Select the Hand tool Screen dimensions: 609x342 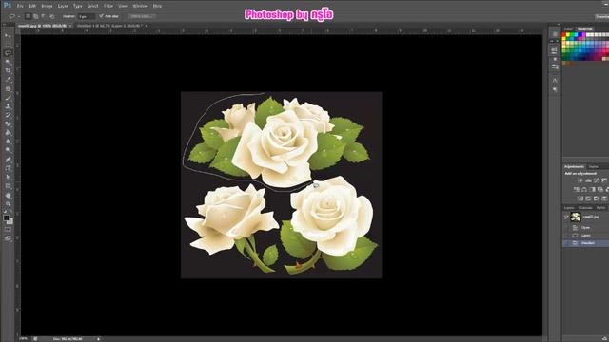click(8, 195)
